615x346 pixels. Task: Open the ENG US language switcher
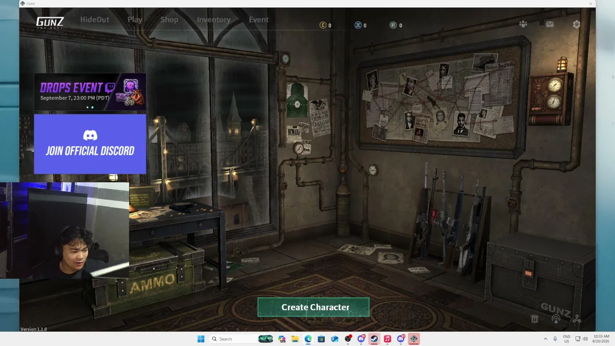pyautogui.click(x=566, y=339)
